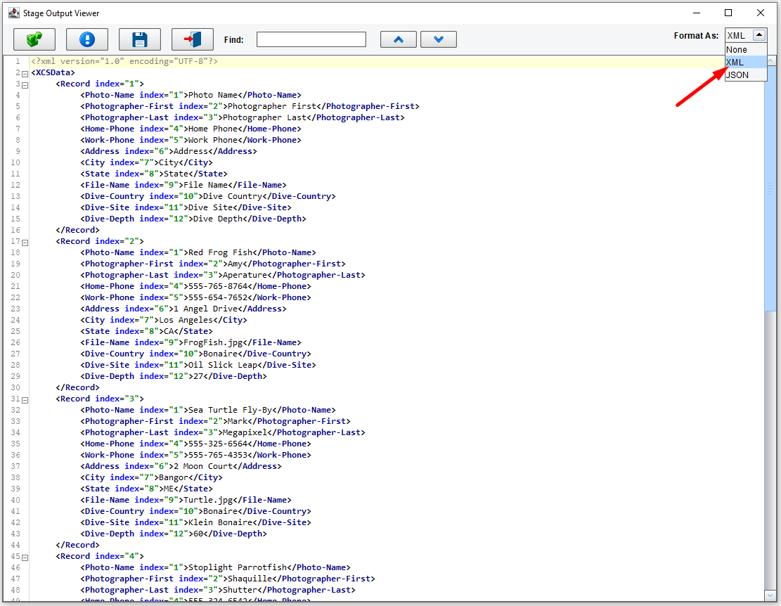Click the 'Oil Slick Leap' dive site
This screenshot has height=606, width=781.
point(223,365)
